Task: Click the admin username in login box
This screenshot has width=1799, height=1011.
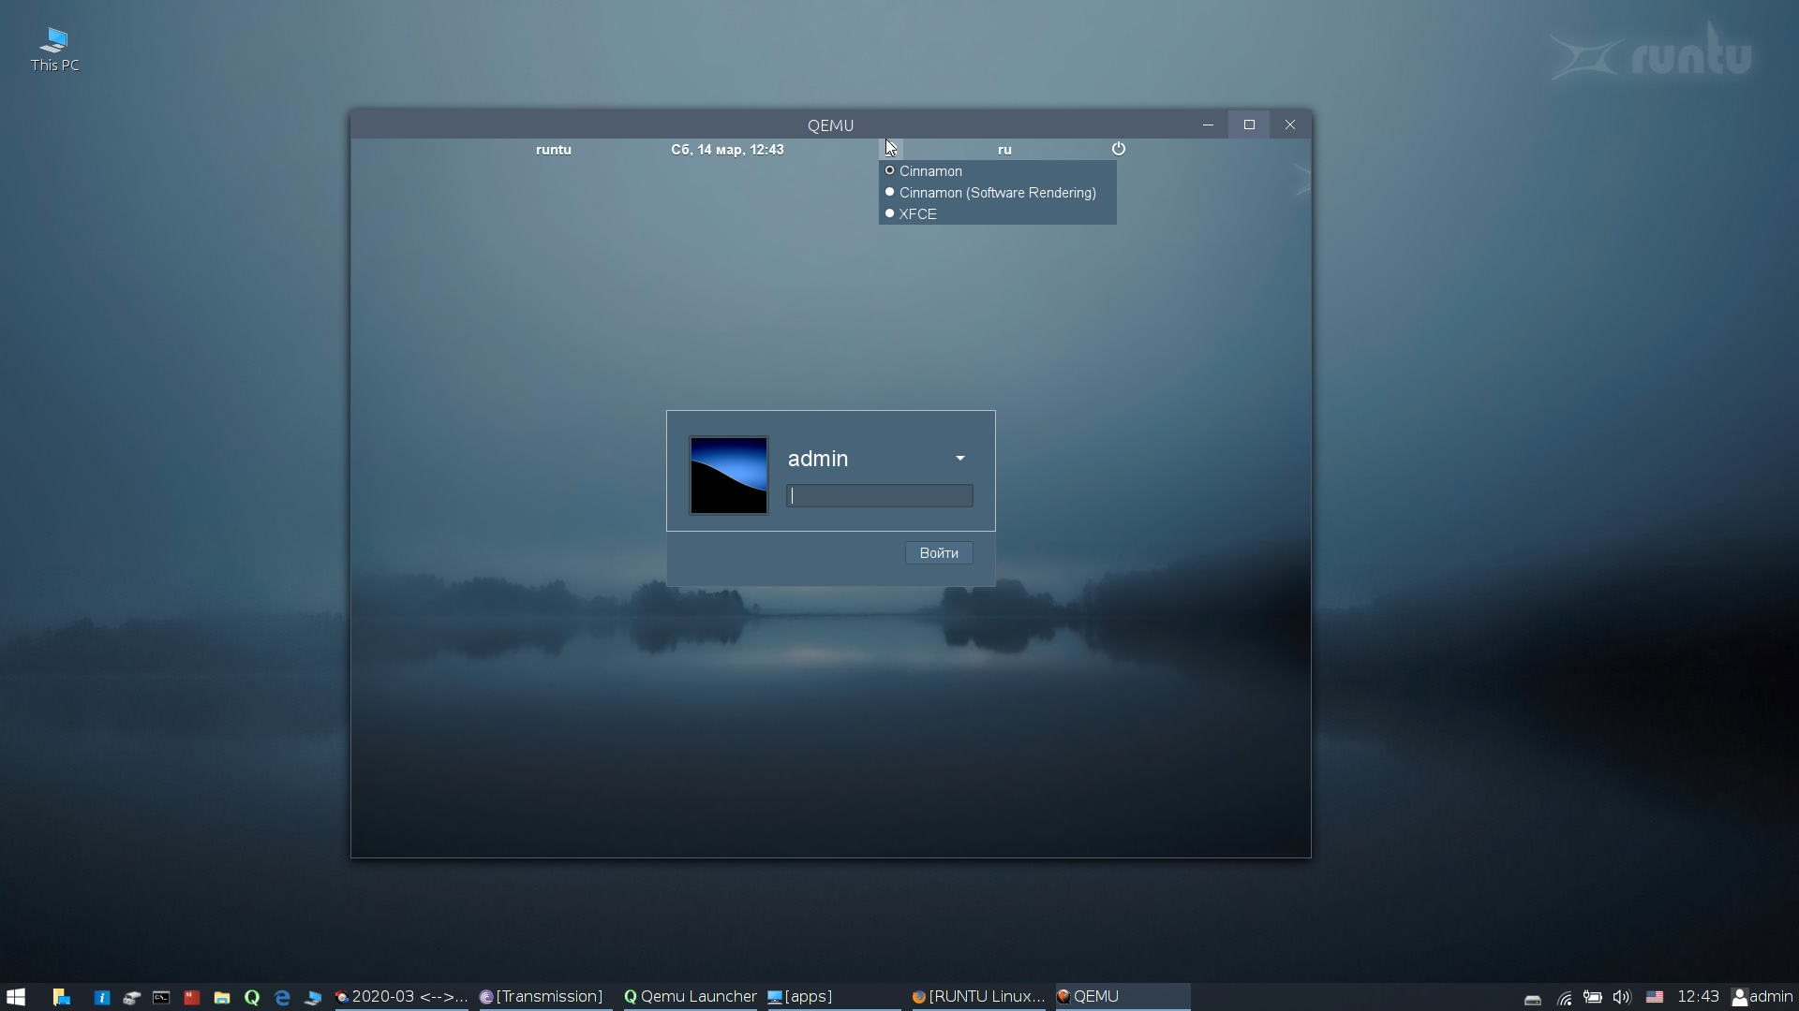Action: pyautogui.click(x=818, y=459)
